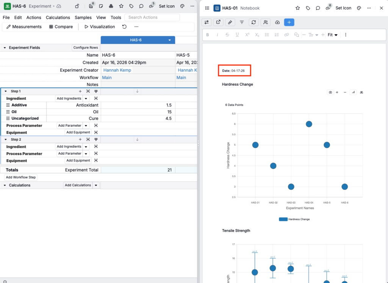Open the HAS-6 column header dropdown

170,40
